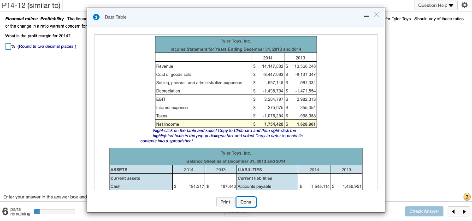Click Selling, general, and administrative expenses label

pyautogui.click(x=199, y=83)
